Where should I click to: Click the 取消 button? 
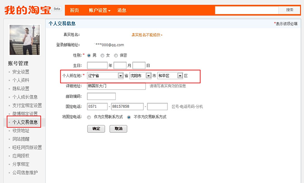tap(118, 129)
